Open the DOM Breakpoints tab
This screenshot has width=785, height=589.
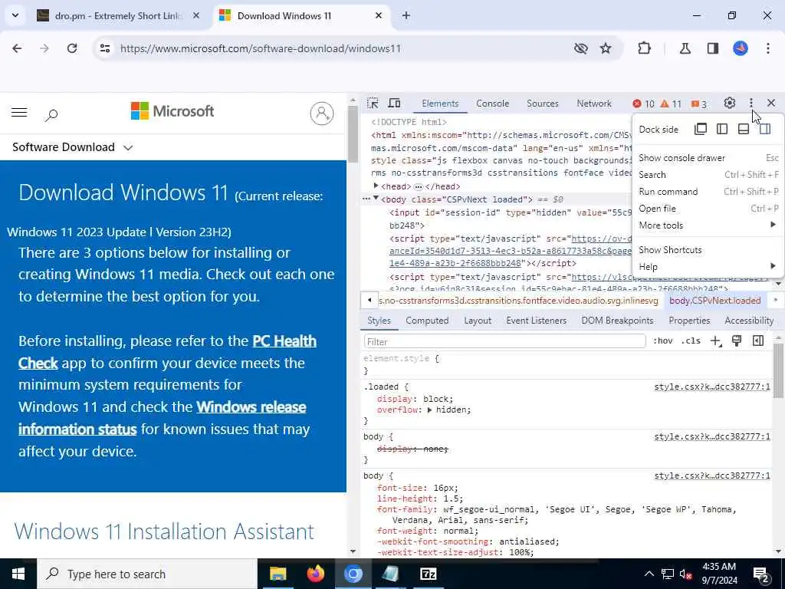pos(617,321)
